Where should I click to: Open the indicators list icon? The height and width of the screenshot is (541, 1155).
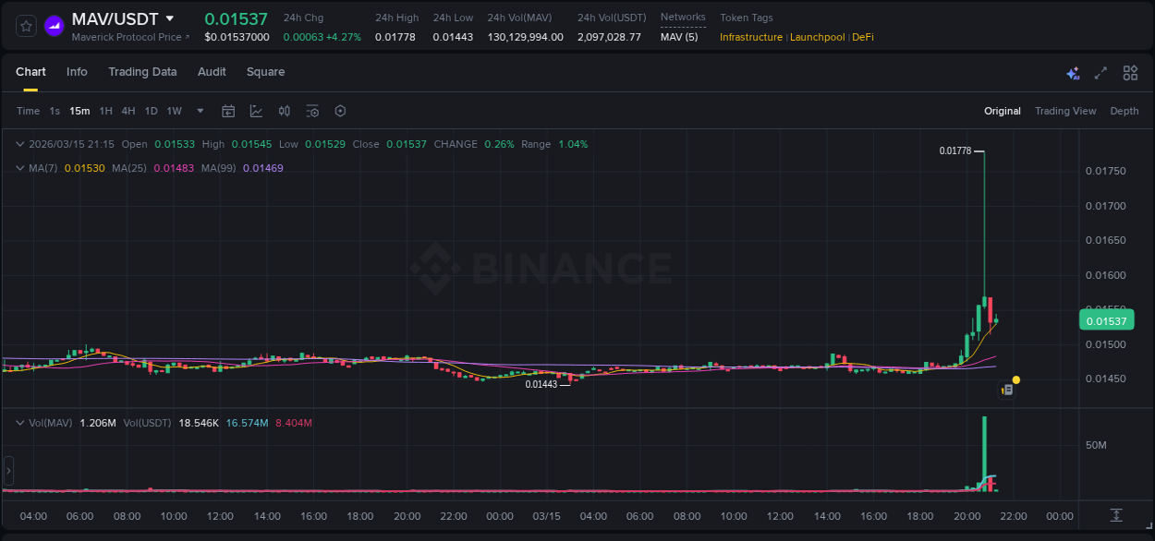click(x=312, y=111)
